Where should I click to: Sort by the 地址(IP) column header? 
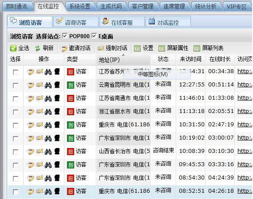(109, 60)
